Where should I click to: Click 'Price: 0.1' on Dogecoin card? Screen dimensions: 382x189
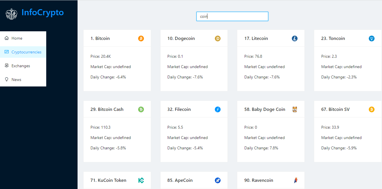(x=175, y=56)
